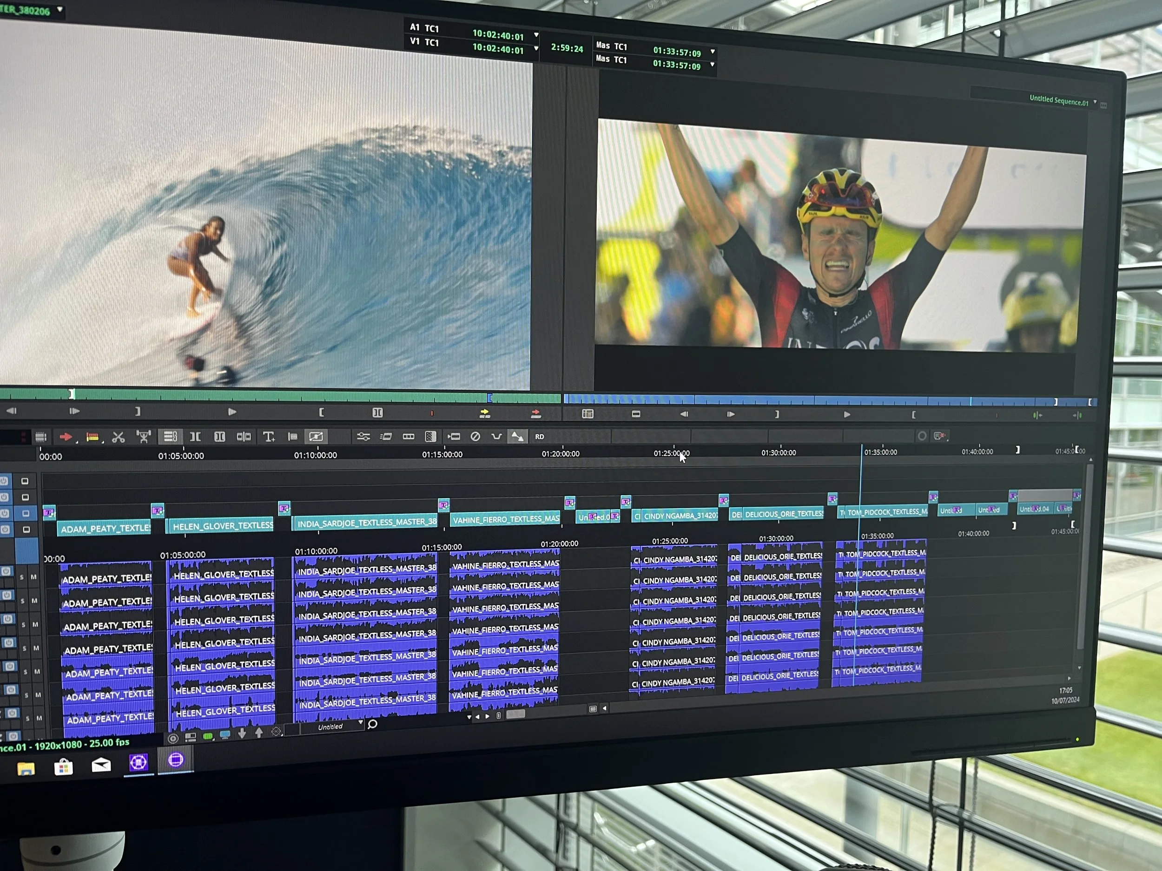Image resolution: width=1162 pixels, height=871 pixels.
Task: Open the audio mixer sliders icon
Action: click(363, 437)
